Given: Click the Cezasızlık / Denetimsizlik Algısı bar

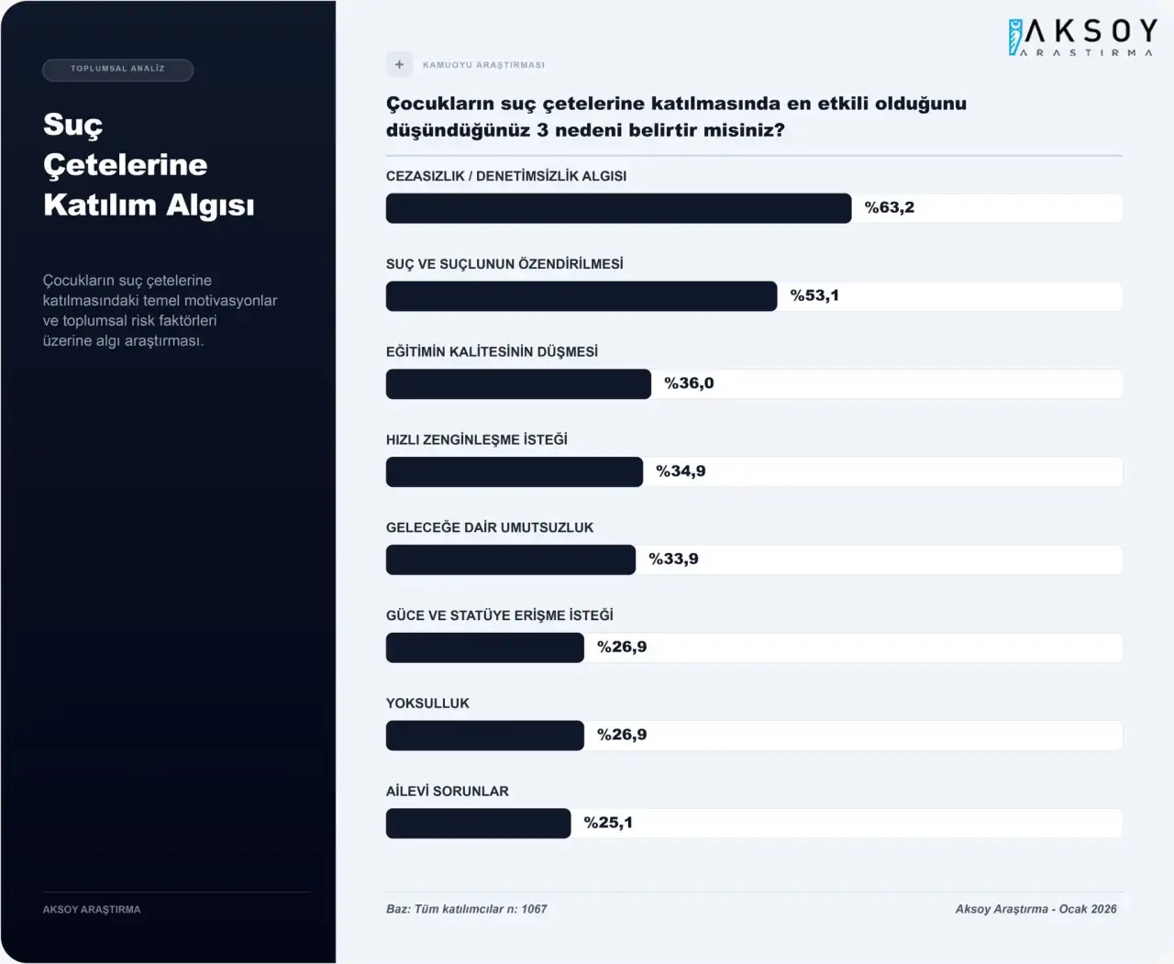Looking at the screenshot, I should [618, 208].
